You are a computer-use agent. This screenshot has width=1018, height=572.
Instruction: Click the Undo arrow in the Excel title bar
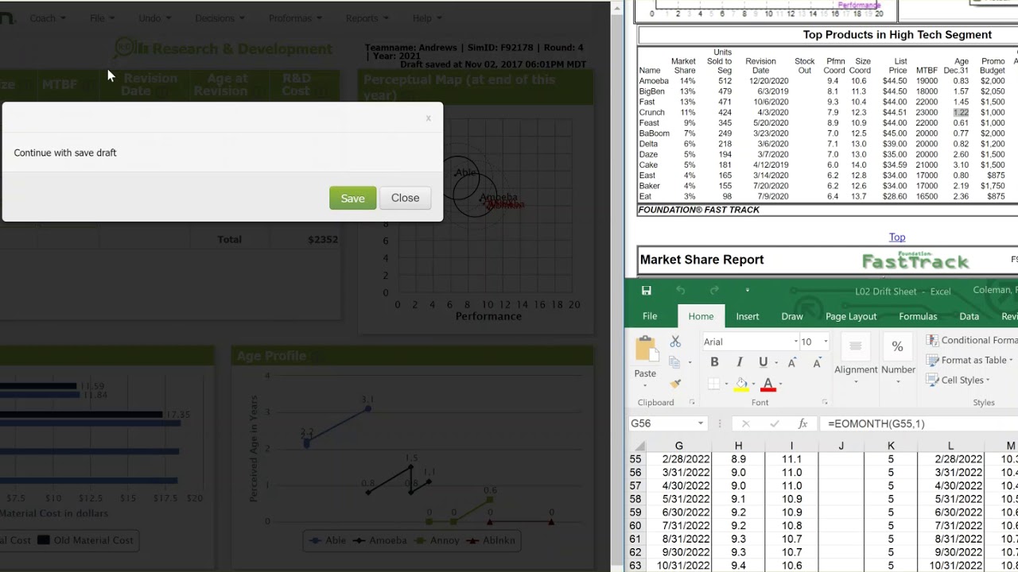(x=680, y=291)
